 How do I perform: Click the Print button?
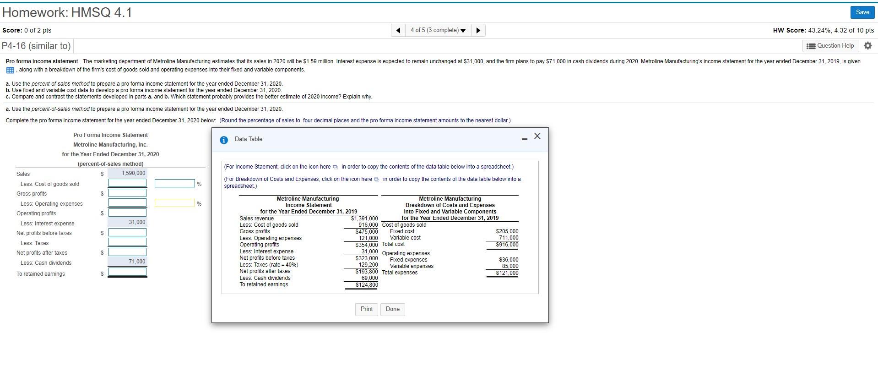pos(367,309)
